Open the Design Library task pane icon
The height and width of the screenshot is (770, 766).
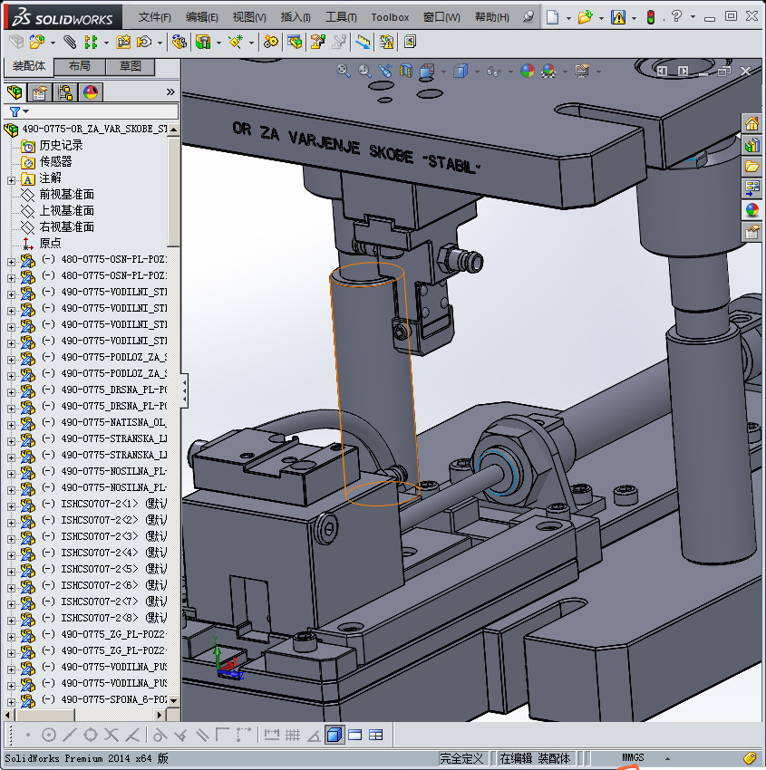(x=751, y=145)
